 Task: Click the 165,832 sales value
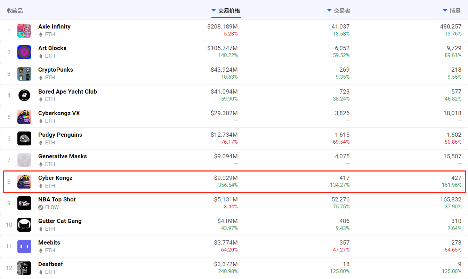click(451, 199)
